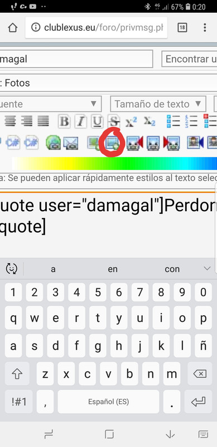Open Android recent apps button
This screenshot has height=447, width=217.
point(49,434)
